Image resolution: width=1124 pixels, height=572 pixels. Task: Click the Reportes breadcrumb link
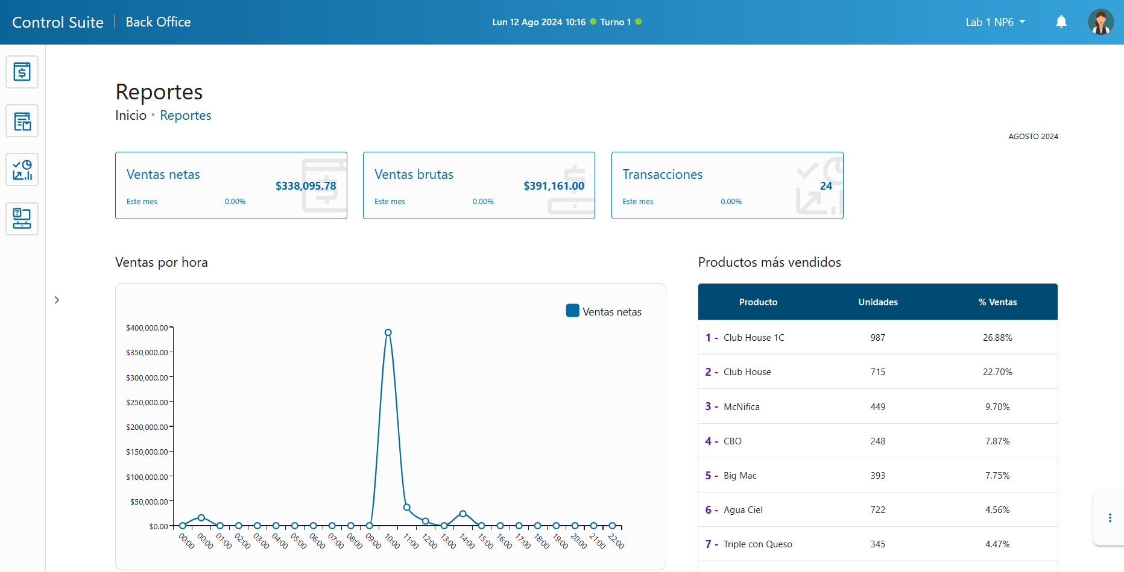click(186, 116)
